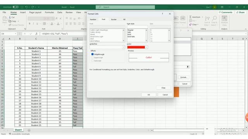Image resolution: width=248 pixels, height=139 pixels.
Task: Click the Redo icon in title bar
Action: coord(33,7)
